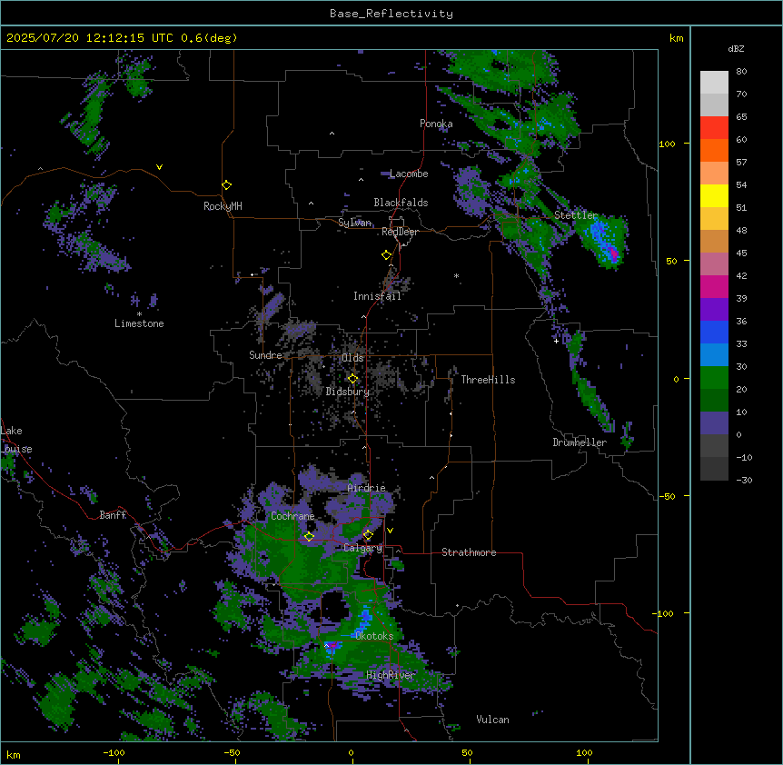
Task: Click the Didsbury label
Action: point(348,392)
